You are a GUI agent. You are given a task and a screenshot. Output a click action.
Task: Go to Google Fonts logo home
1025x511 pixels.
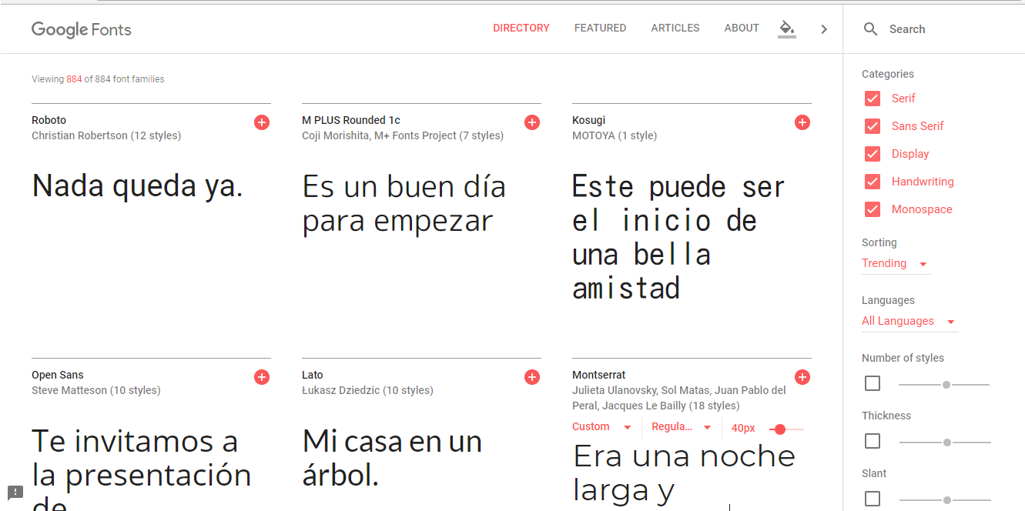[x=82, y=29]
